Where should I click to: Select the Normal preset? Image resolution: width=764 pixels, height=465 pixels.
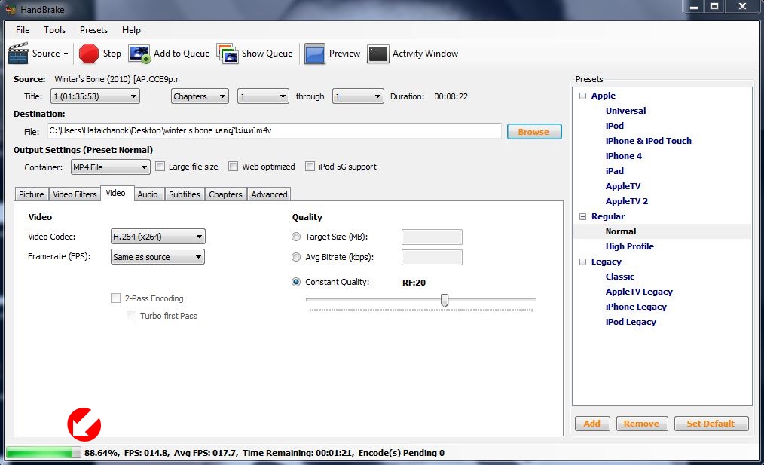tap(621, 231)
